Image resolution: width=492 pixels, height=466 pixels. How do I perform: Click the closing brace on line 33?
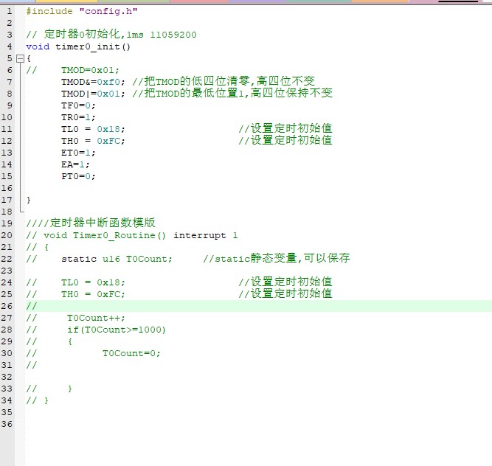pos(70,389)
